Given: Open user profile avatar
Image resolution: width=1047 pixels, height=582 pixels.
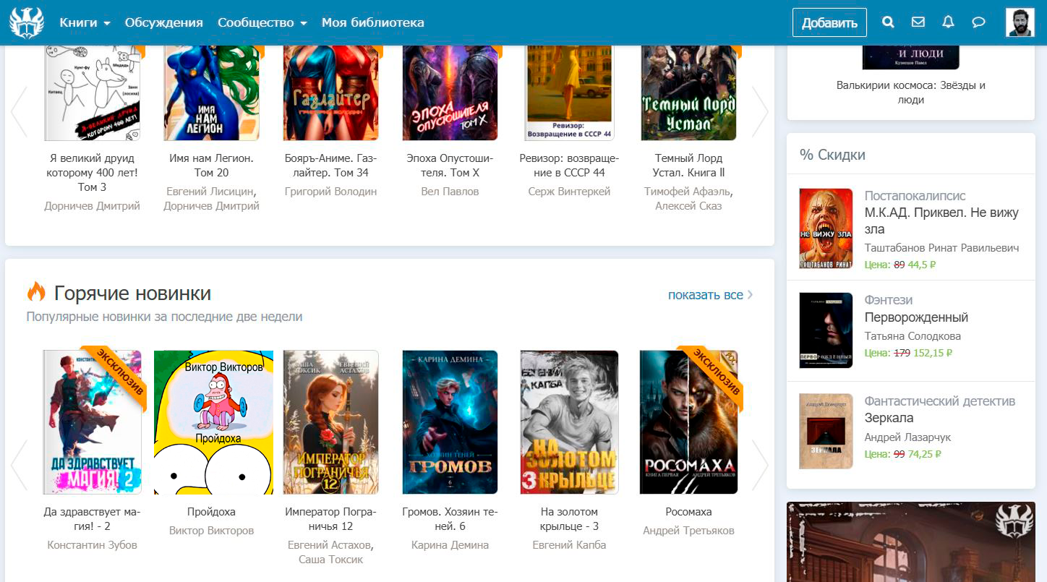Looking at the screenshot, I should tap(1020, 22).
